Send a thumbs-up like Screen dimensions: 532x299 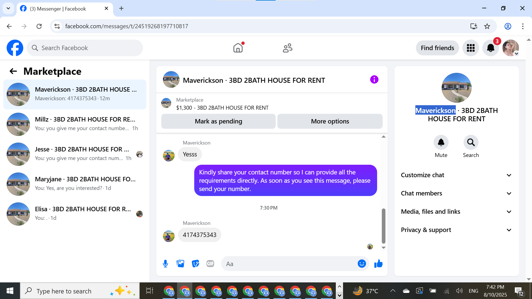click(x=378, y=264)
